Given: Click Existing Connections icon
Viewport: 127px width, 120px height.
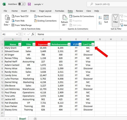Looking at the screenshot, I should pos(35,21).
